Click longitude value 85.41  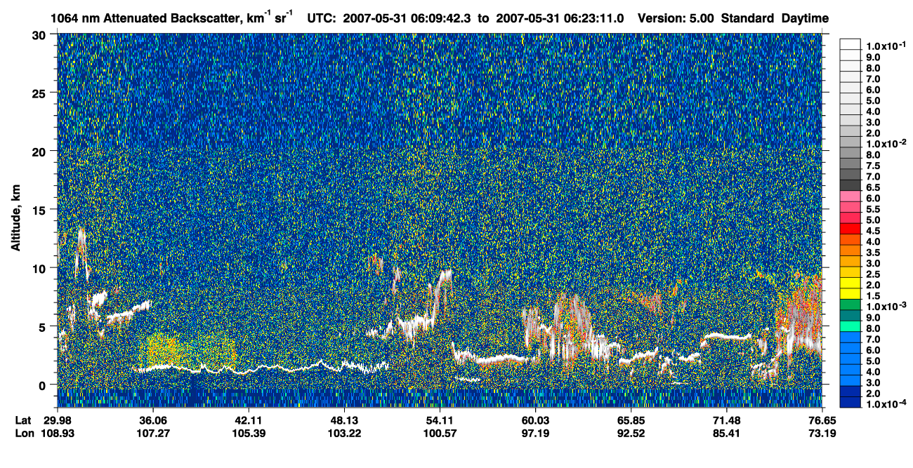click(x=726, y=433)
